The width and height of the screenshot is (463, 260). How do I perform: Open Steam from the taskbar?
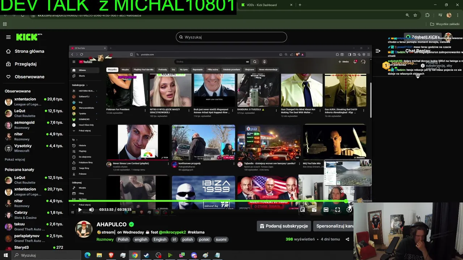tap(146, 255)
